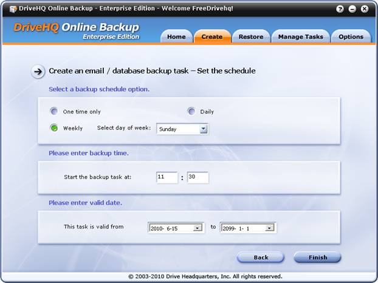The width and height of the screenshot is (378, 283).
Task: Click the help question mark icon
Action: tap(342, 9)
